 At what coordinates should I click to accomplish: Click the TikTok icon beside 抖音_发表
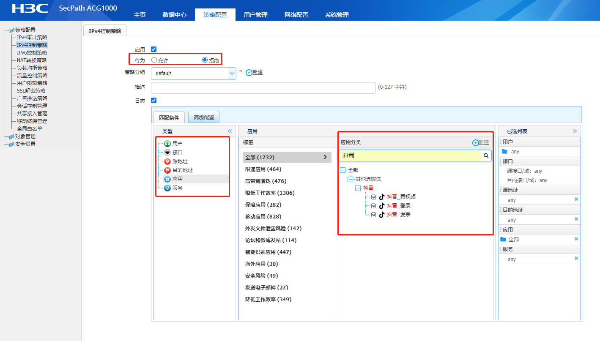click(382, 215)
